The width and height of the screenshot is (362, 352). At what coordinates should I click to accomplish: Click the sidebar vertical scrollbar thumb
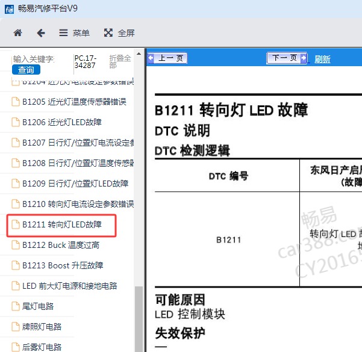click(139, 319)
